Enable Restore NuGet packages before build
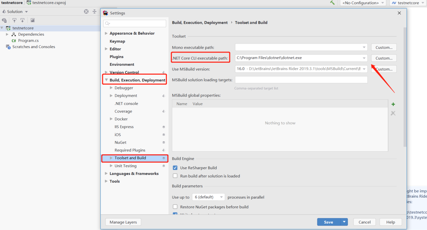Viewport: 427px width, 230px height. 175,207
